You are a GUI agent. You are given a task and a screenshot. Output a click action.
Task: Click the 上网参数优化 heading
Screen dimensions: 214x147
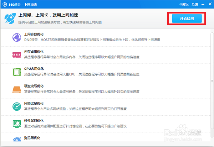tap(34, 34)
